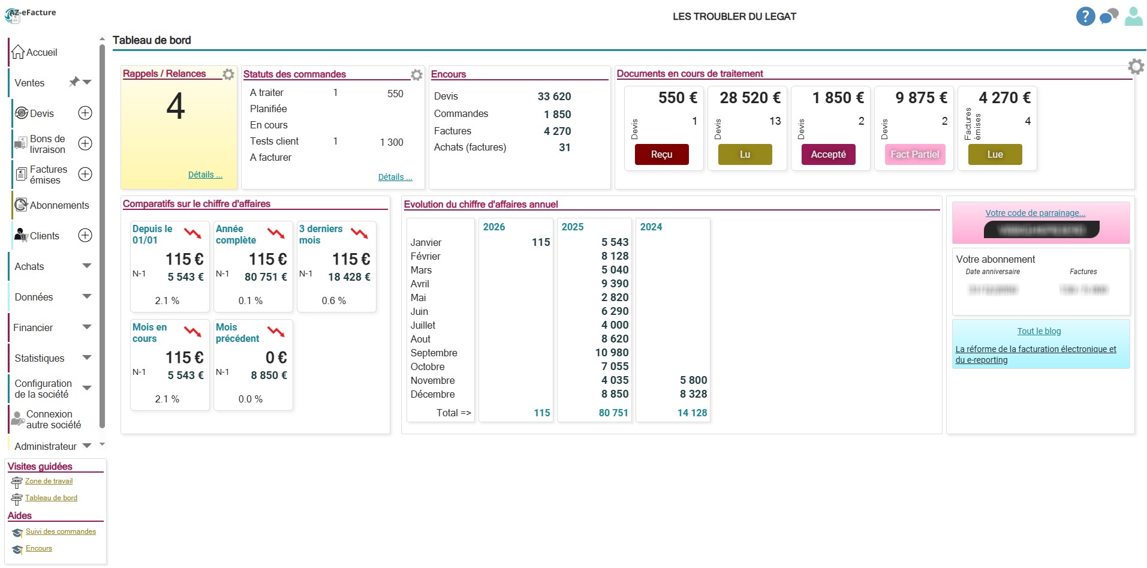Expand the Achats section

[87, 266]
